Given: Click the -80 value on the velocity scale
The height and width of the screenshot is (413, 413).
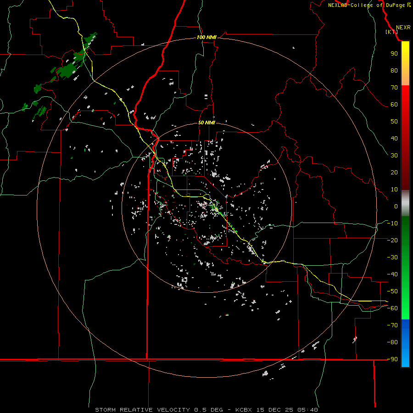Looking at the screenshot, I should click(392, 342).
